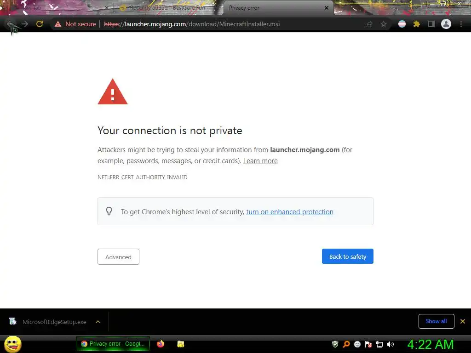Click the MicrosoftEdgeSetup.exe file icon in downloads bar
This screenshot has height=353, width=471.
pos(12,321)
